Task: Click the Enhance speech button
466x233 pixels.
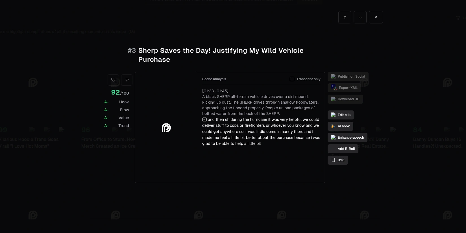Action: pyautogui.click(x=347, y=138)
